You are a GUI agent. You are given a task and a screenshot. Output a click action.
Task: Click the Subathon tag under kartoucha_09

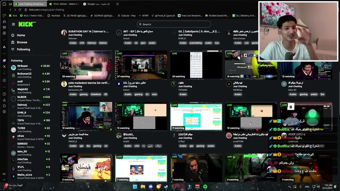96,94
